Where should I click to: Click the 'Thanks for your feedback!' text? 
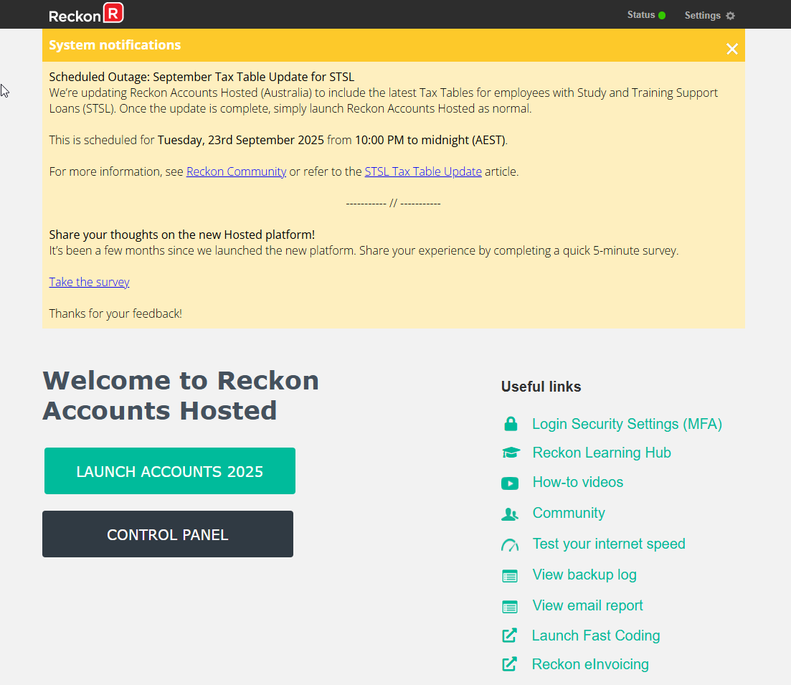coord(115,313)
